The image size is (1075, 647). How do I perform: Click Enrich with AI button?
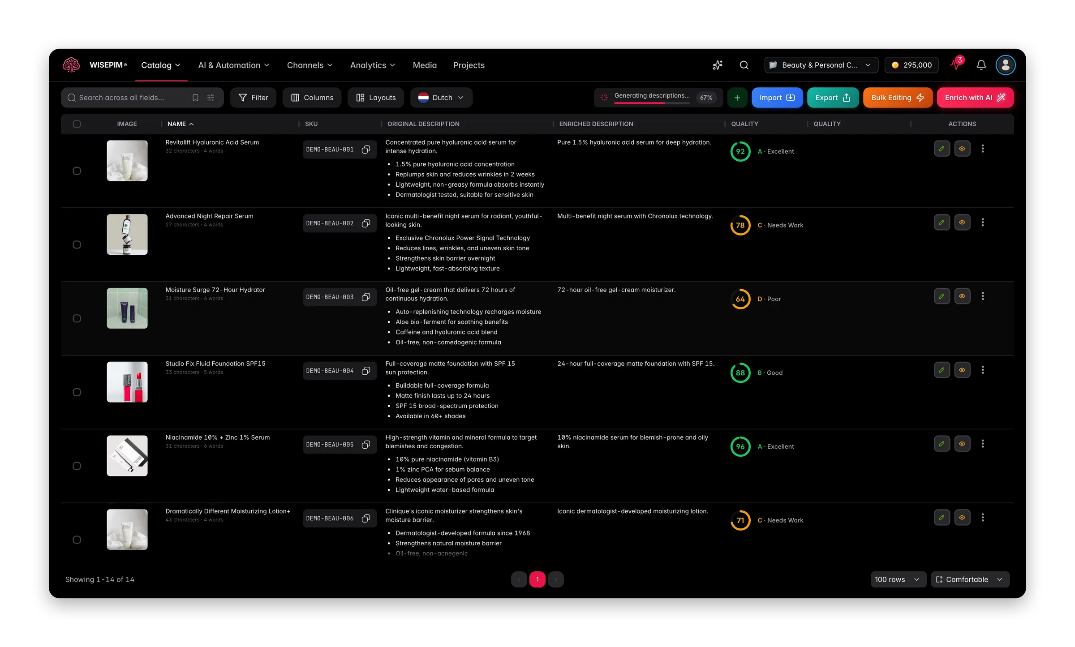click(x=975, y=98)
